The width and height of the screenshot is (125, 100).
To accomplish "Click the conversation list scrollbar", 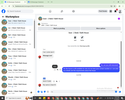I will click(x=34, y=34).
